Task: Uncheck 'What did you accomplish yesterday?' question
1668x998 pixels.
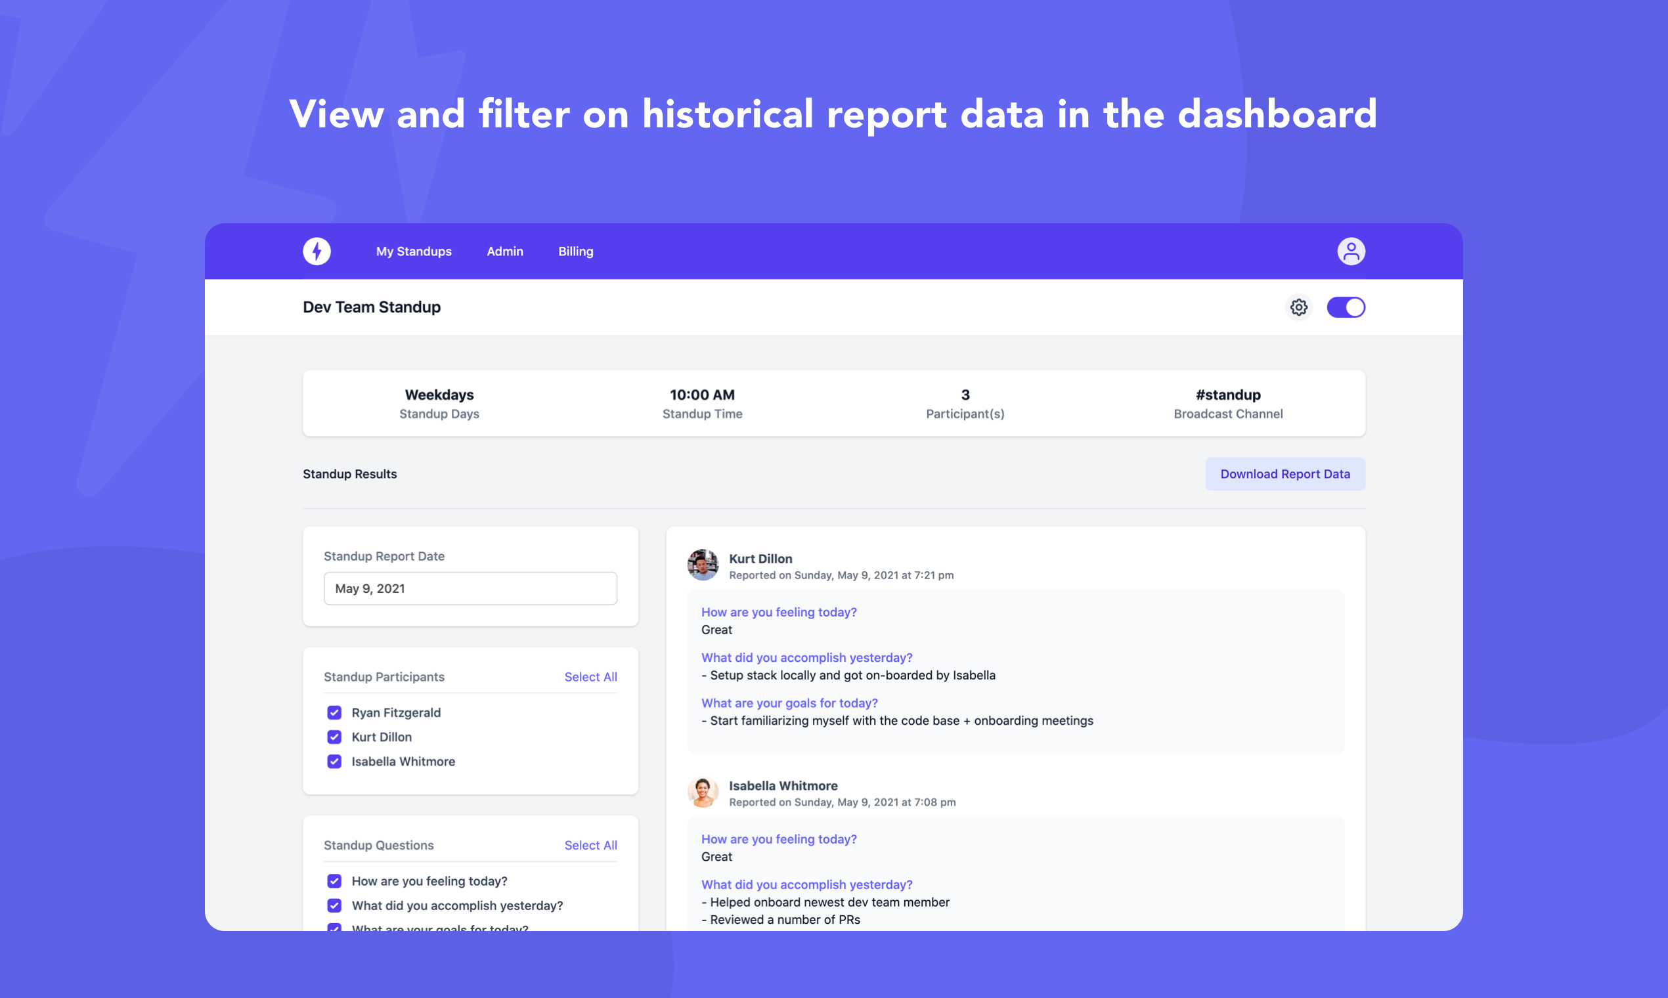Action: (x=334, y=905)
